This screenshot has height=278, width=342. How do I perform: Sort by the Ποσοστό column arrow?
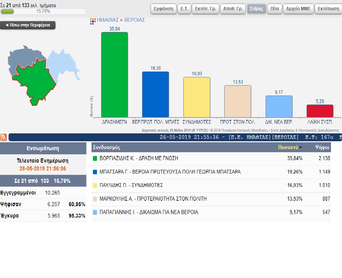301,147
